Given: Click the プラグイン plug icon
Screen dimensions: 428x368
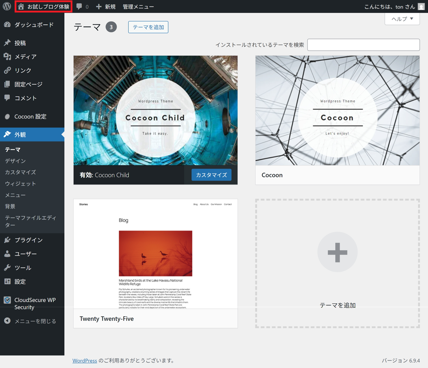Looking at the screenshot, I should coord(7,240).
